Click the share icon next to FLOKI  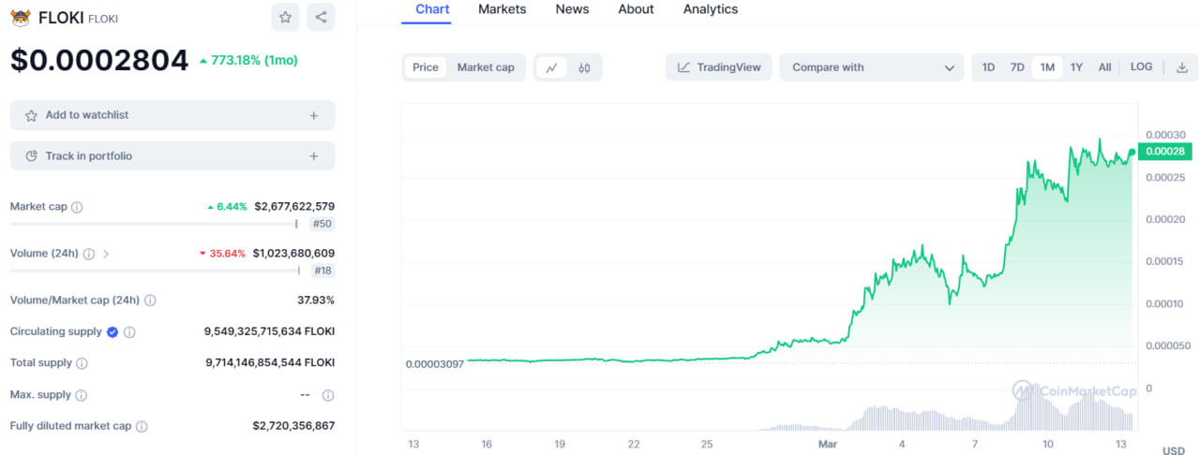coord(321,17)
